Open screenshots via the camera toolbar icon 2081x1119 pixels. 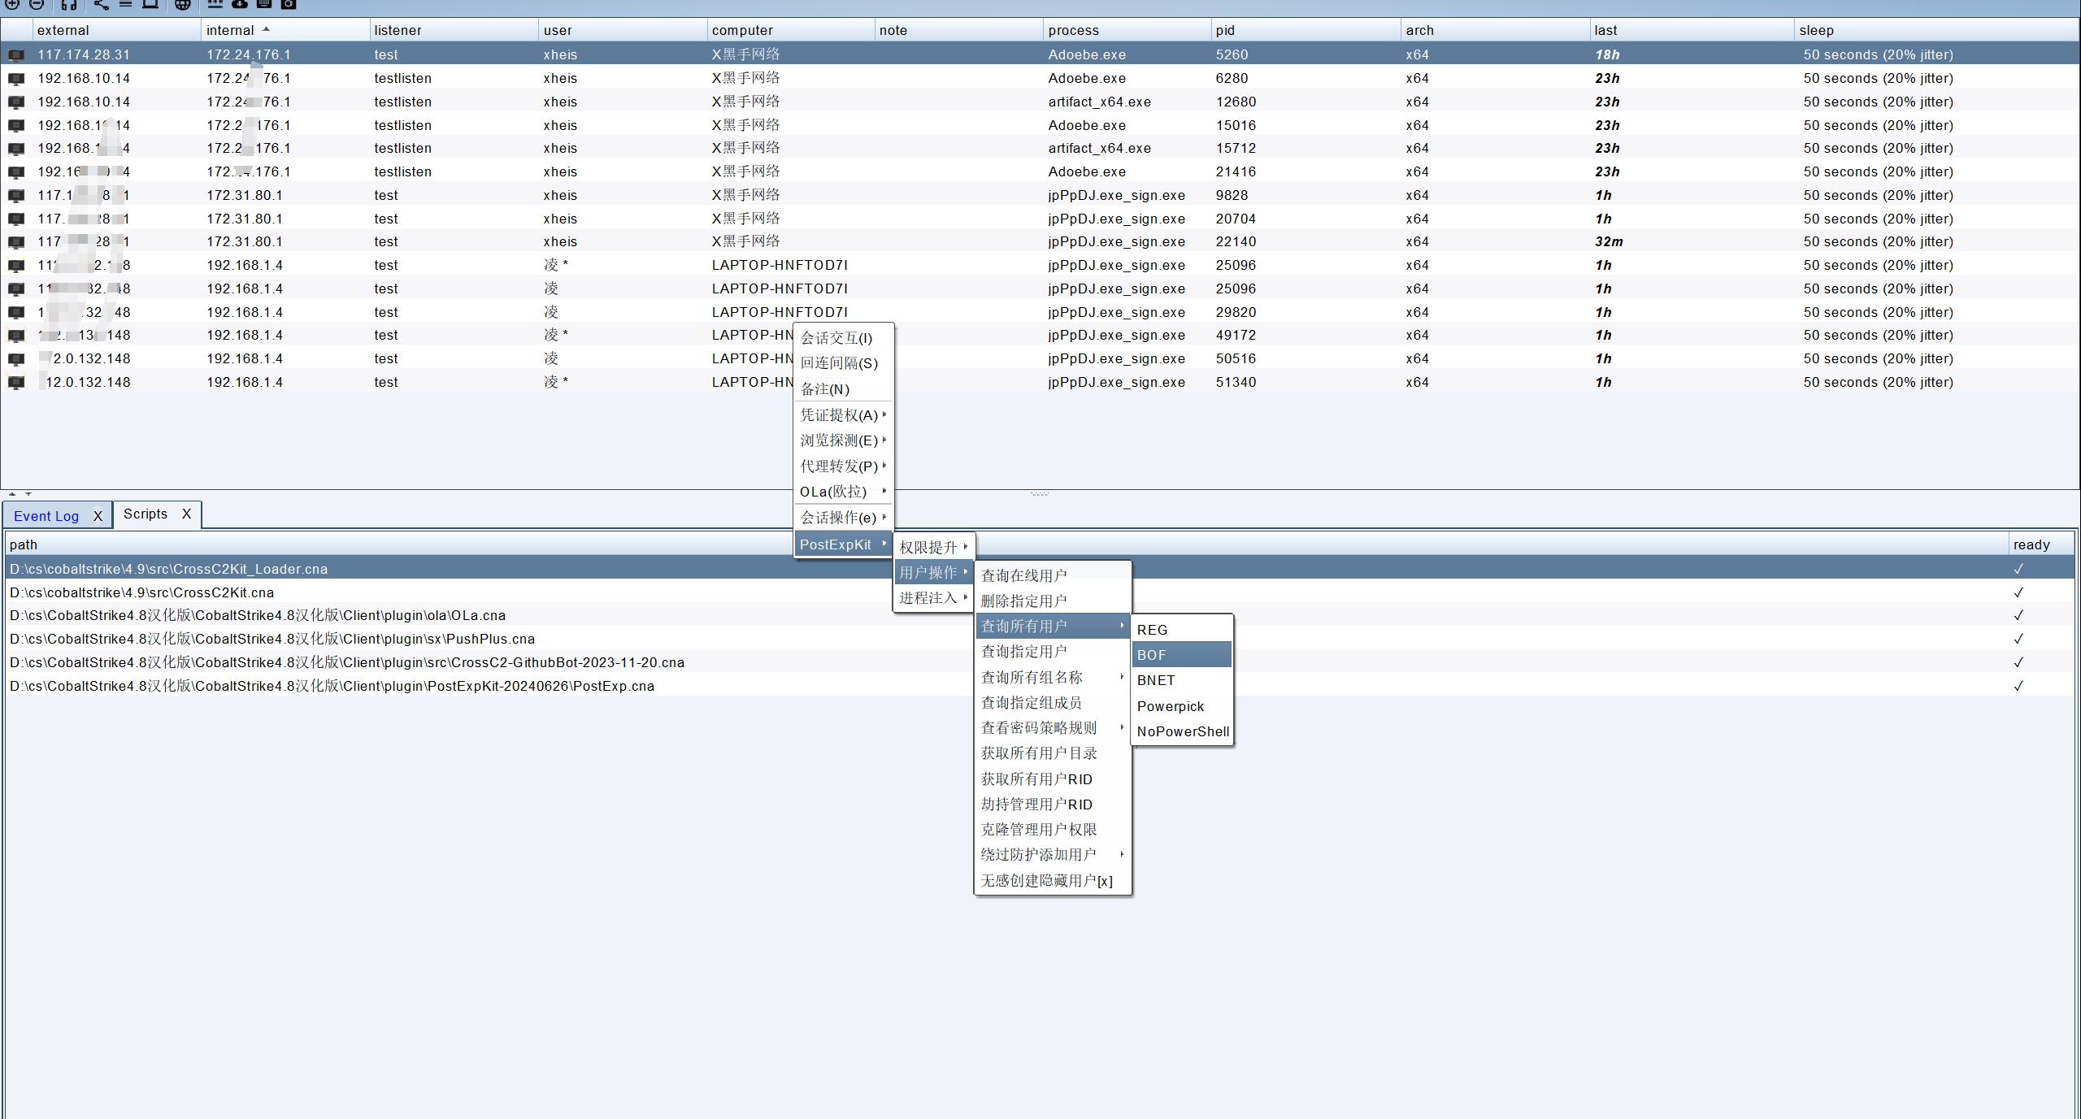[289, 4]
